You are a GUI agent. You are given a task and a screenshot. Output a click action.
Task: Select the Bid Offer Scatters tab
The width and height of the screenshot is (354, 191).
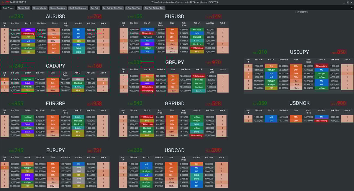tap(78, 8)
